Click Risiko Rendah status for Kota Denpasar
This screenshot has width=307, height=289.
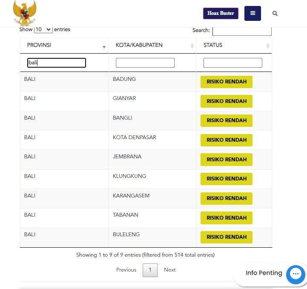[x=227, y=140]
